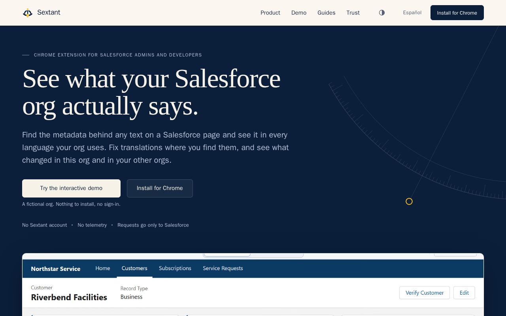Click Try the interactive demo button
The height and width of the screenshot is (316, 506).
(71, 188)
